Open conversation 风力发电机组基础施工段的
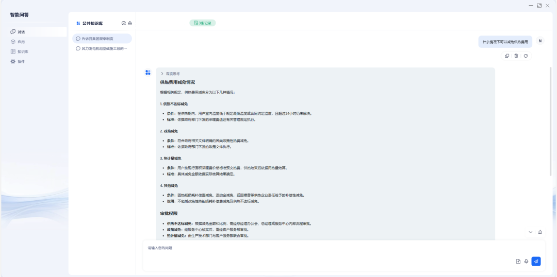The height and width of the screenshot is (277, 557). point(104,48)
